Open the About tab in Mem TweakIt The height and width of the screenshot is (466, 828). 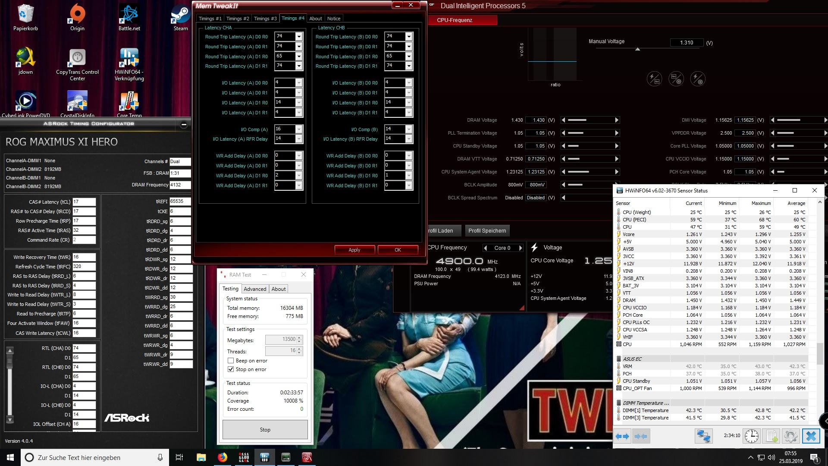[x=316, y=19]
